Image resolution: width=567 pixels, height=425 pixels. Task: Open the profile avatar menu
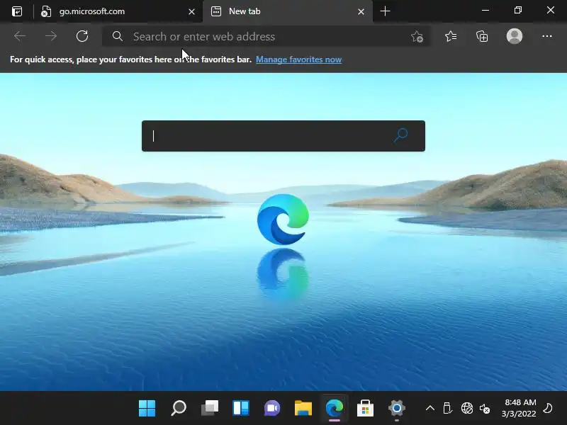(515, 36)
